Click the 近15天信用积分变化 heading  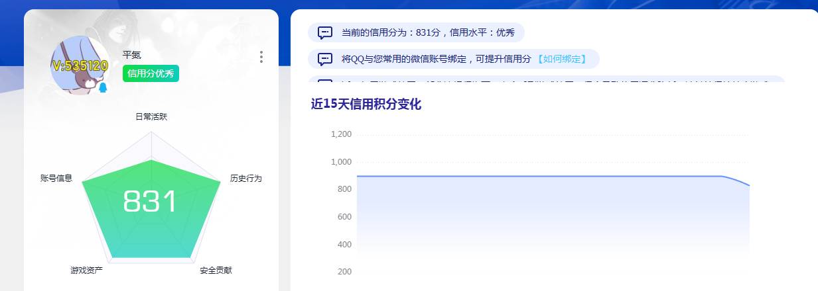(366, 104)
